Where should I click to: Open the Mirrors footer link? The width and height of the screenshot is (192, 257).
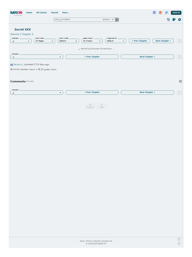89,241
